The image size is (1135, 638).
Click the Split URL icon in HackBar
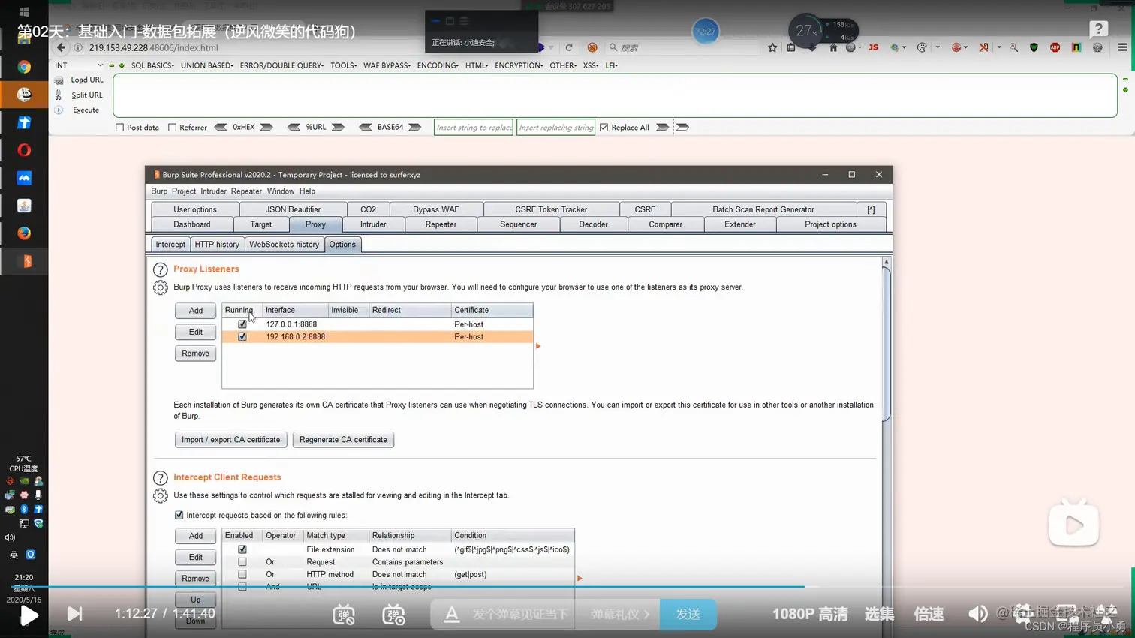(59, 95)
